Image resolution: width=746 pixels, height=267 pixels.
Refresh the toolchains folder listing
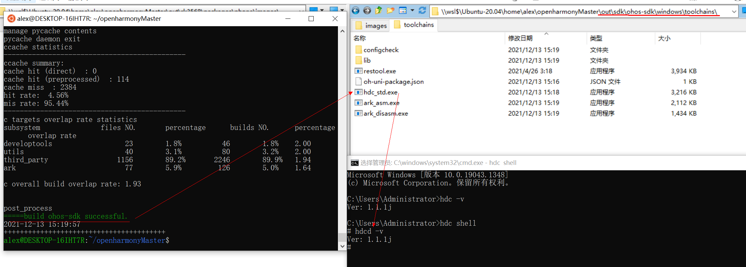[422, 11]
